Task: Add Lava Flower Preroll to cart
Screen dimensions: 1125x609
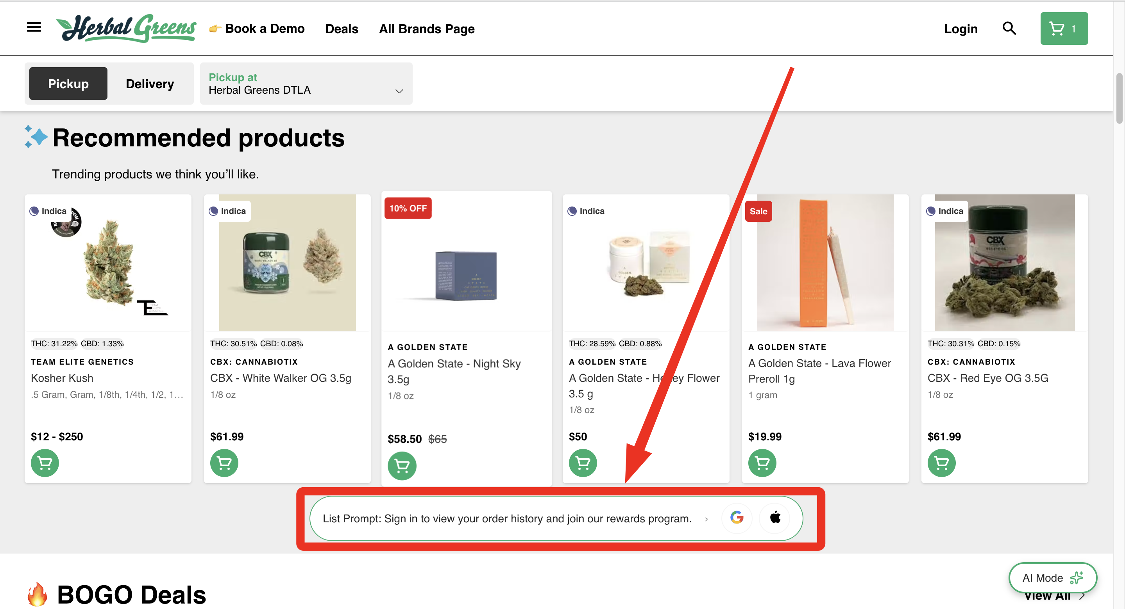Action: click(762, 463)
